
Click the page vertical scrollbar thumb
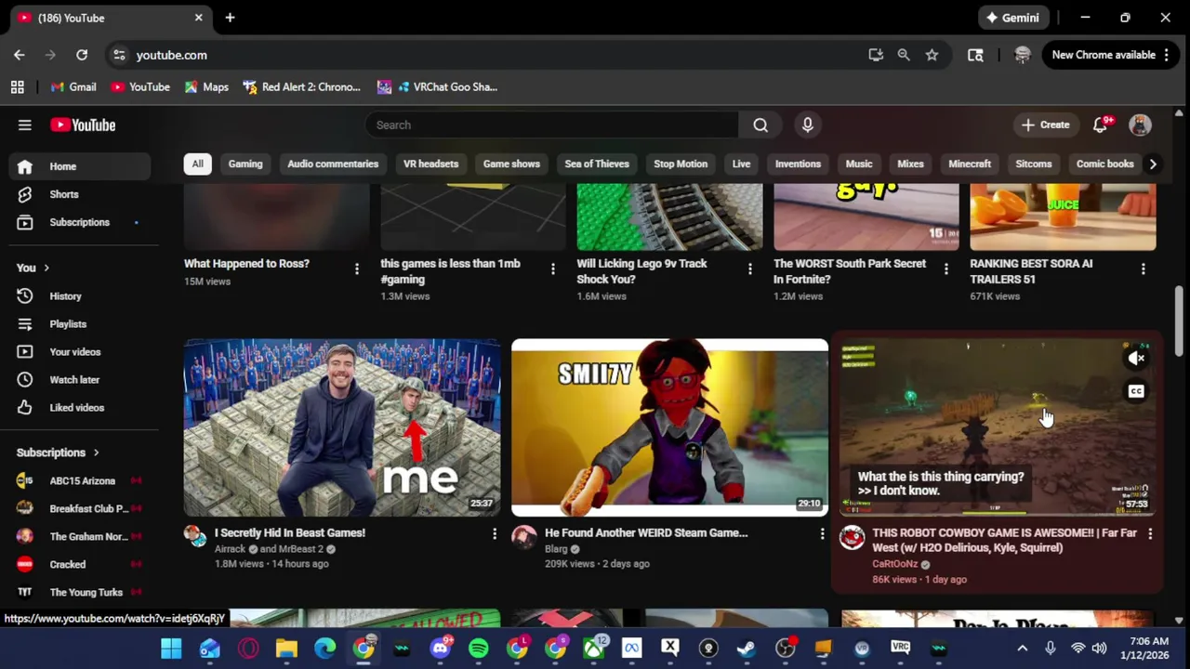coord(1179,321)
